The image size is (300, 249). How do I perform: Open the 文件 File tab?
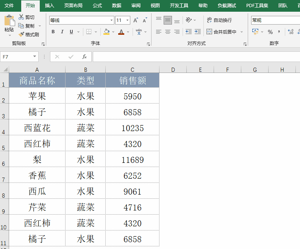click(9, 6)
